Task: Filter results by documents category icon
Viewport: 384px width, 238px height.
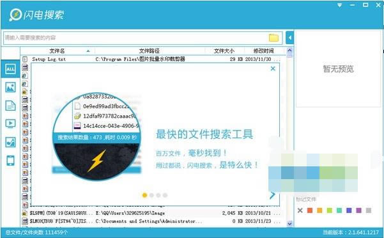Action: pos(10,106)
